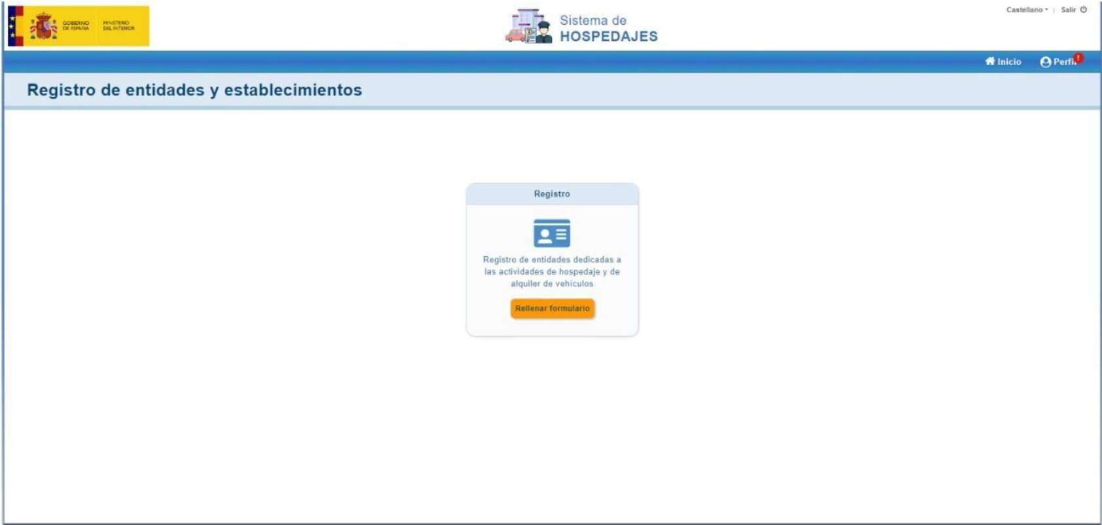Click the Gobierno de España logo text
Viewport: 1102px width, 525px height.
tap(76, 25)
